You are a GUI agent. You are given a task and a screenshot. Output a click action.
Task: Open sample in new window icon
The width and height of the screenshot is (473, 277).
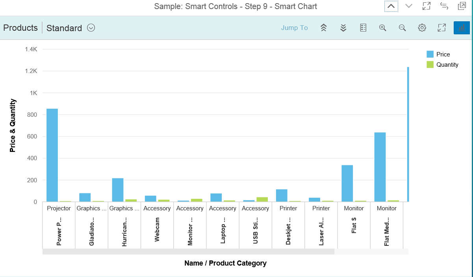coord(462,6)
